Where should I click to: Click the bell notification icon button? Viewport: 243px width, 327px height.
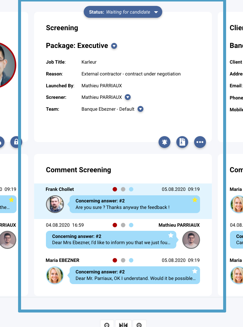164,142
